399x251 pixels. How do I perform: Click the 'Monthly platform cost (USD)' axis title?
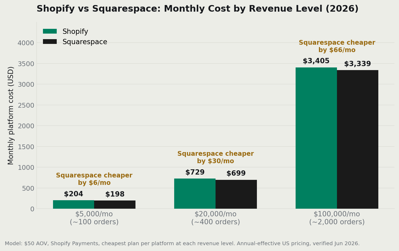click(x=11, y=116)
